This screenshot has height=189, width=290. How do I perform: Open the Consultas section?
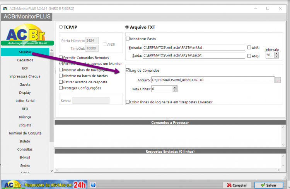click(x=25, y=150)
